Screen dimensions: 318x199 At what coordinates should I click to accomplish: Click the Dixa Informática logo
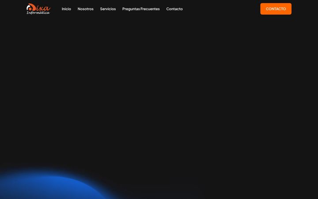click(38, 9)
